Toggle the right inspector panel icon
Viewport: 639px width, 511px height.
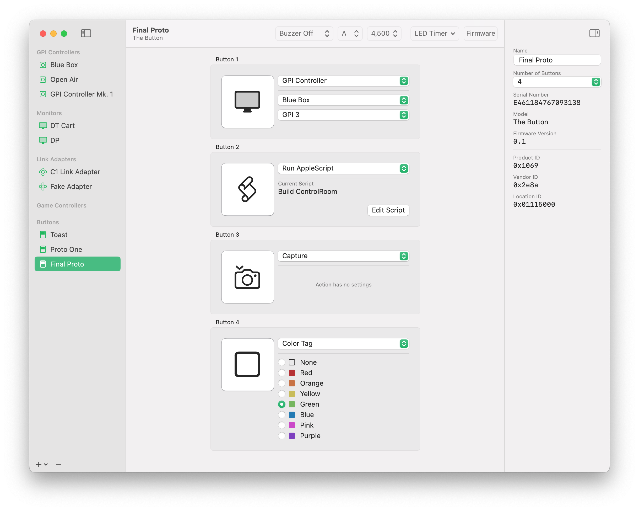(x=594, y=33)
